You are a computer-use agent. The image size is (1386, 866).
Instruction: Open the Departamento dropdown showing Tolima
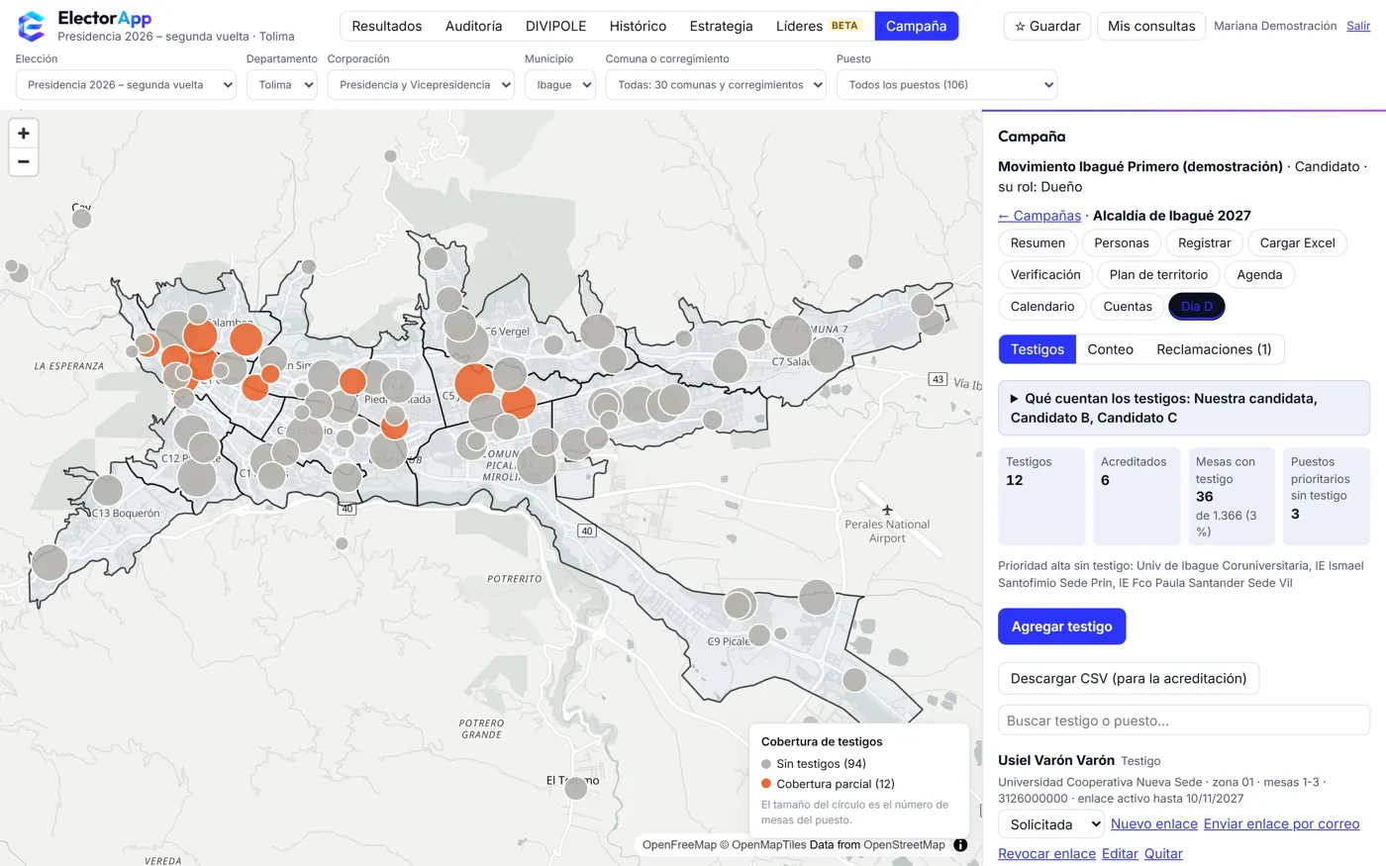point(282,85)
